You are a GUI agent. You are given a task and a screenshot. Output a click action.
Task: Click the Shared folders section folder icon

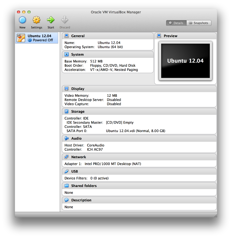[x=66, y=186]
